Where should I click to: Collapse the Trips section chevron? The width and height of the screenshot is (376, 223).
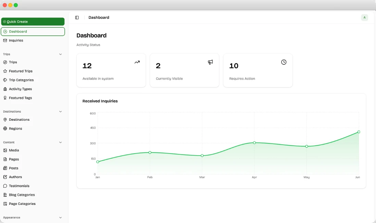click(x=60, y=54)
